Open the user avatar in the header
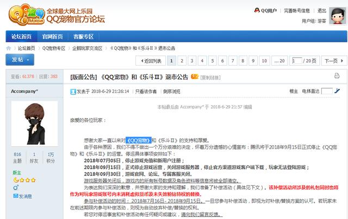348x219 pixels. click(337, 16)
